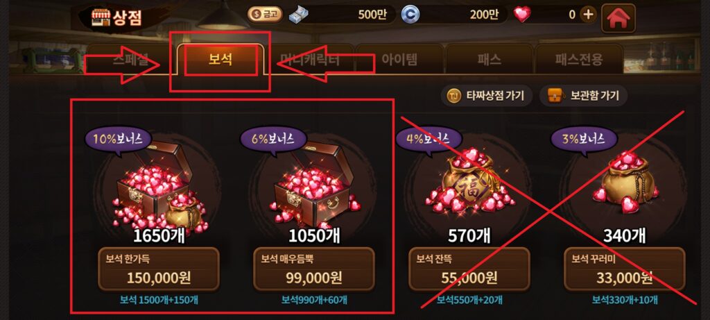Buy 보석 꾸러미 for 33,000원
710x320 pixels.
tap(625, 269)
